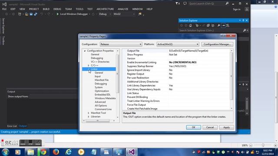
Task: Open the Server Explorer side tab
Action: click(3, 26)
